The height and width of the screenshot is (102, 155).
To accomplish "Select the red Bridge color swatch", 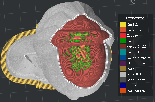I will click(x=123, y=36).
